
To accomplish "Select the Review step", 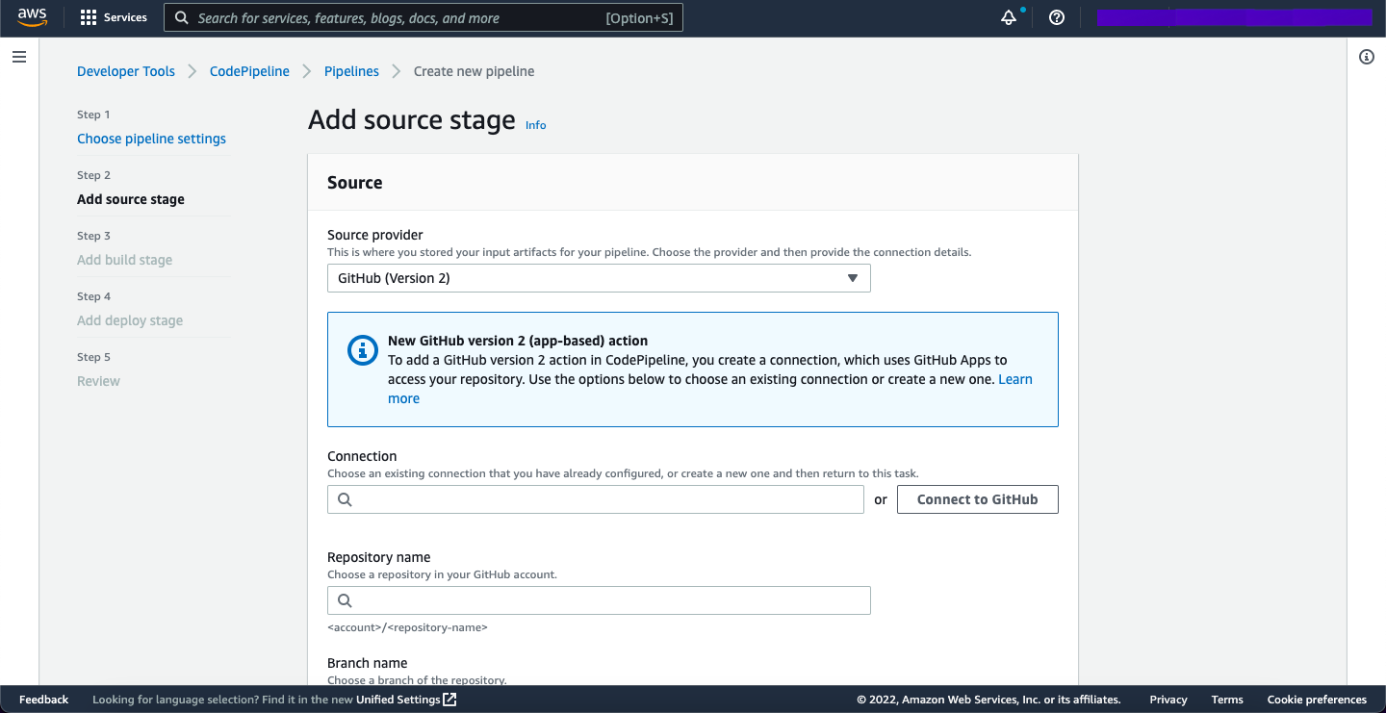I will 98,381.
